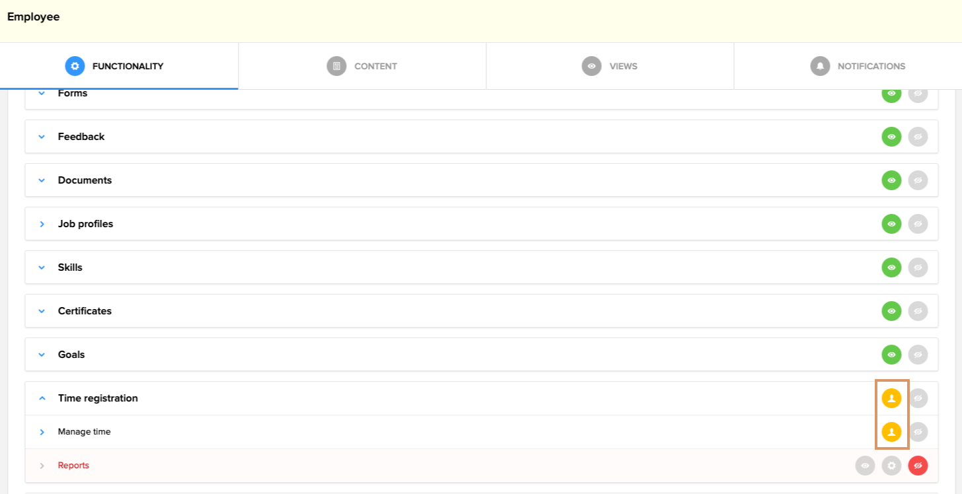This screenshot has height=494, width=962.
Task: Click yellow user icon for Time registration
Action: coord(891,398)
